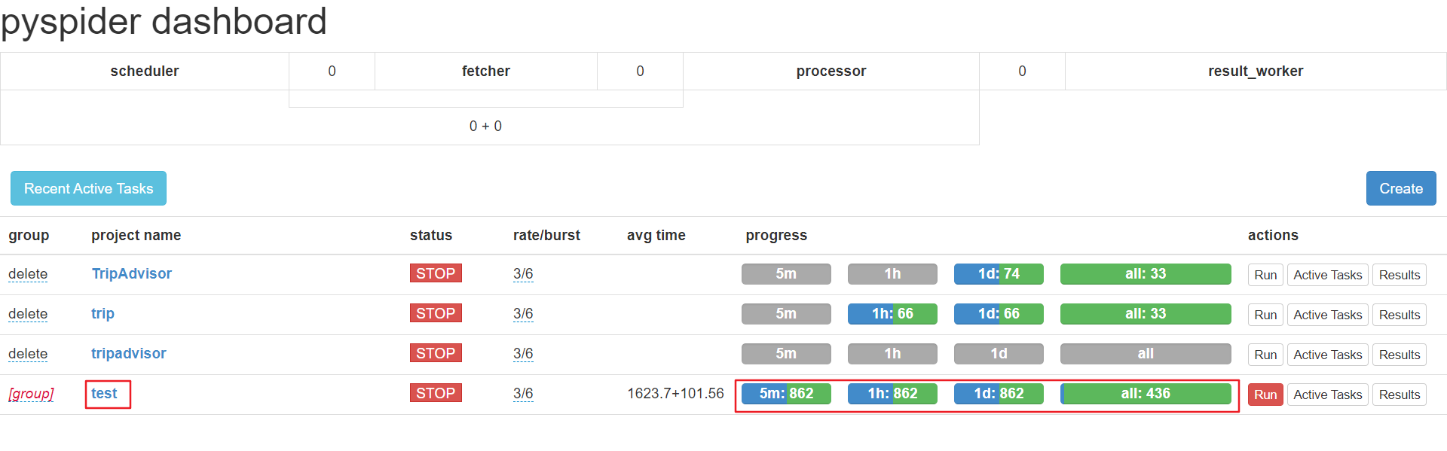
Task: Change STOP status of test project
Action: [436, 393]
